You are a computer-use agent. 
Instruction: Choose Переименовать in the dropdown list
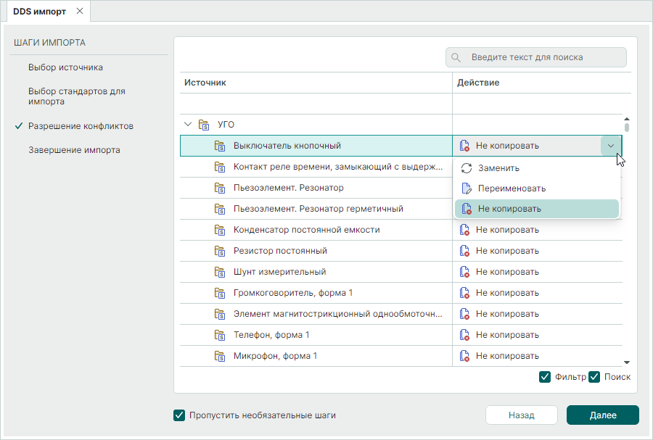512,188
